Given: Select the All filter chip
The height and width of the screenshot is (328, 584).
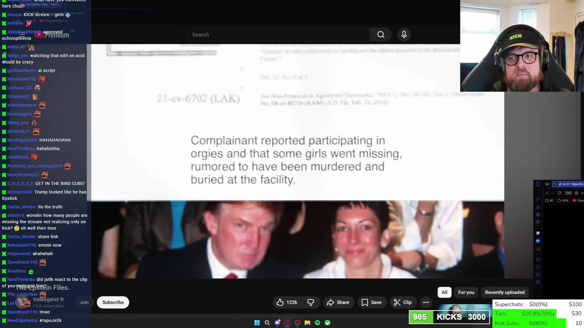Looking at the screenshot, I should point(444,292).
